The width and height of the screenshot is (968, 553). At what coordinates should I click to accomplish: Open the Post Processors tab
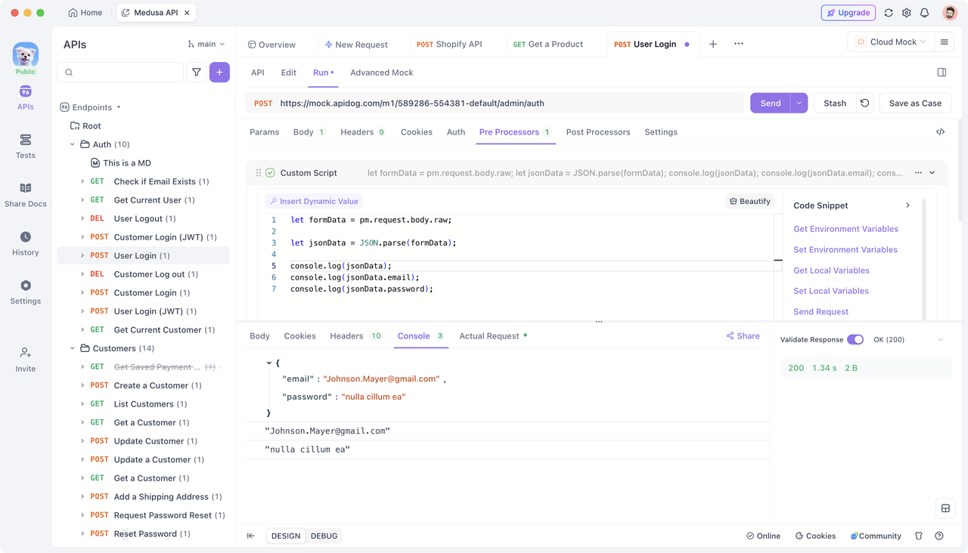pyautogui.click(x=597, y=132)
